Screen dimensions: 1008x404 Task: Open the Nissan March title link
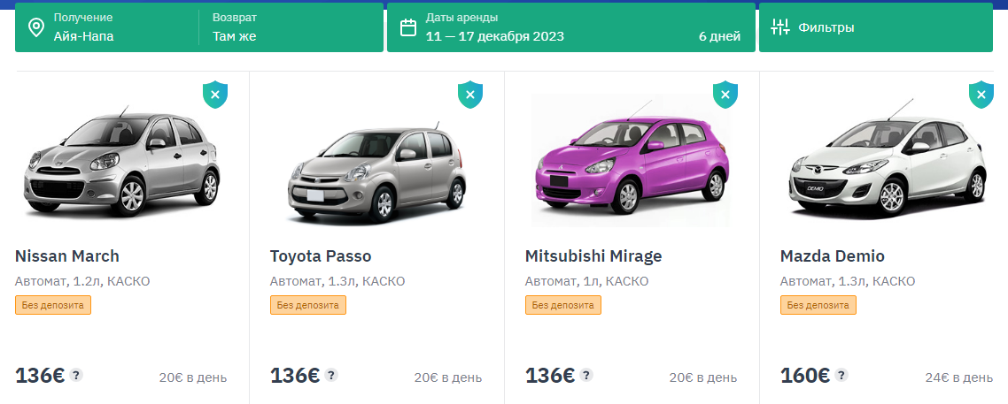pyautogui.click(x=67, y=256)
